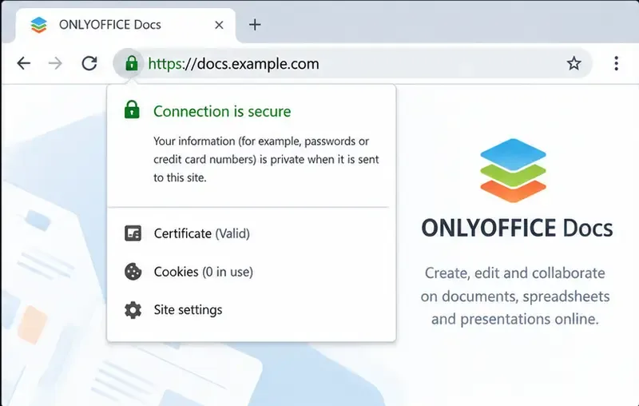Screen dimensions: 639x406
Task: Click the Site settings gear icon
Action: click(133, 310)
